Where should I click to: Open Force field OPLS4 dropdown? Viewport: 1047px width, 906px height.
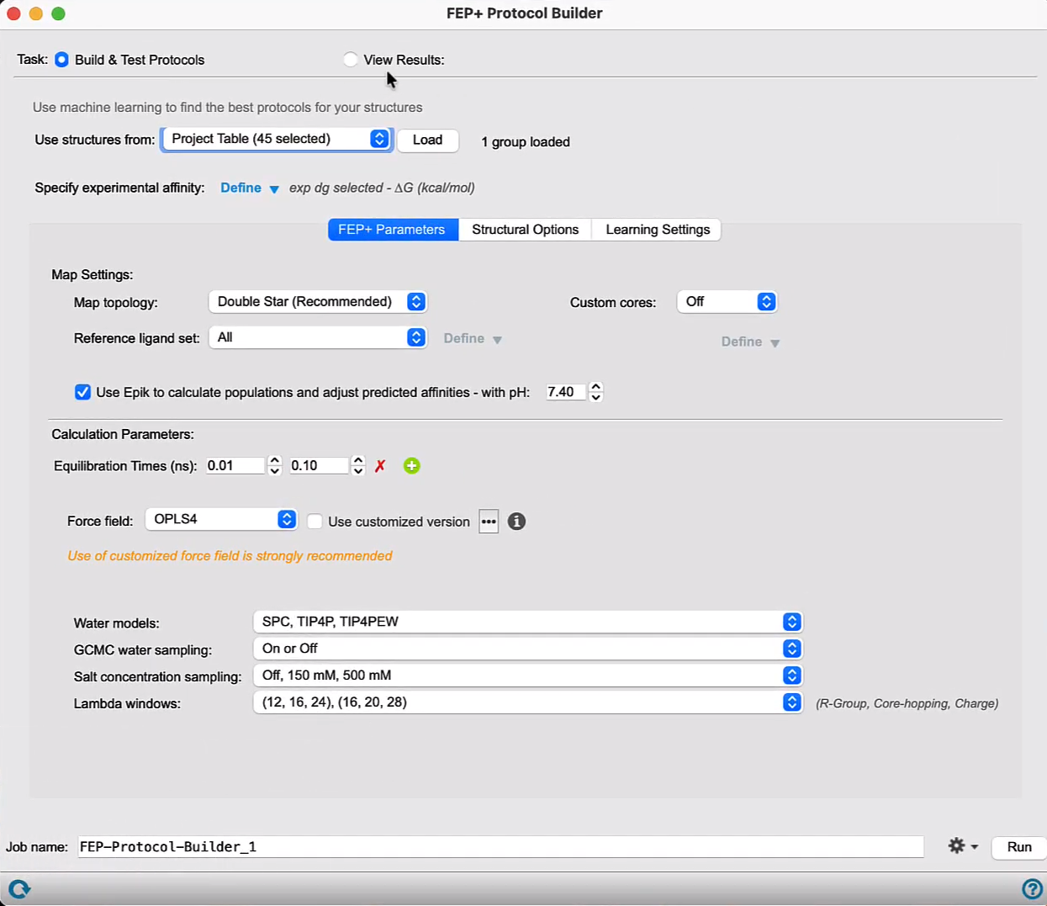coord(221,519)
